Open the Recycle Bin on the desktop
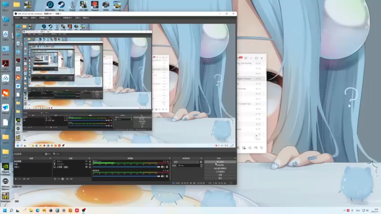381x214 pixels. (x=6, y=34)
